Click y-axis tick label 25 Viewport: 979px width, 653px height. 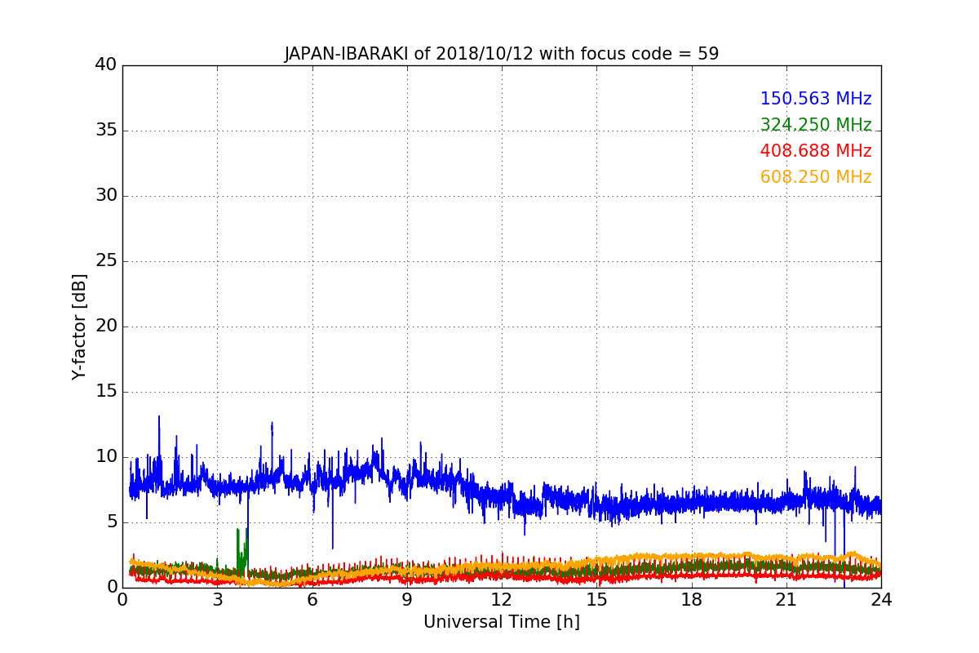click(x=106, y=261)
